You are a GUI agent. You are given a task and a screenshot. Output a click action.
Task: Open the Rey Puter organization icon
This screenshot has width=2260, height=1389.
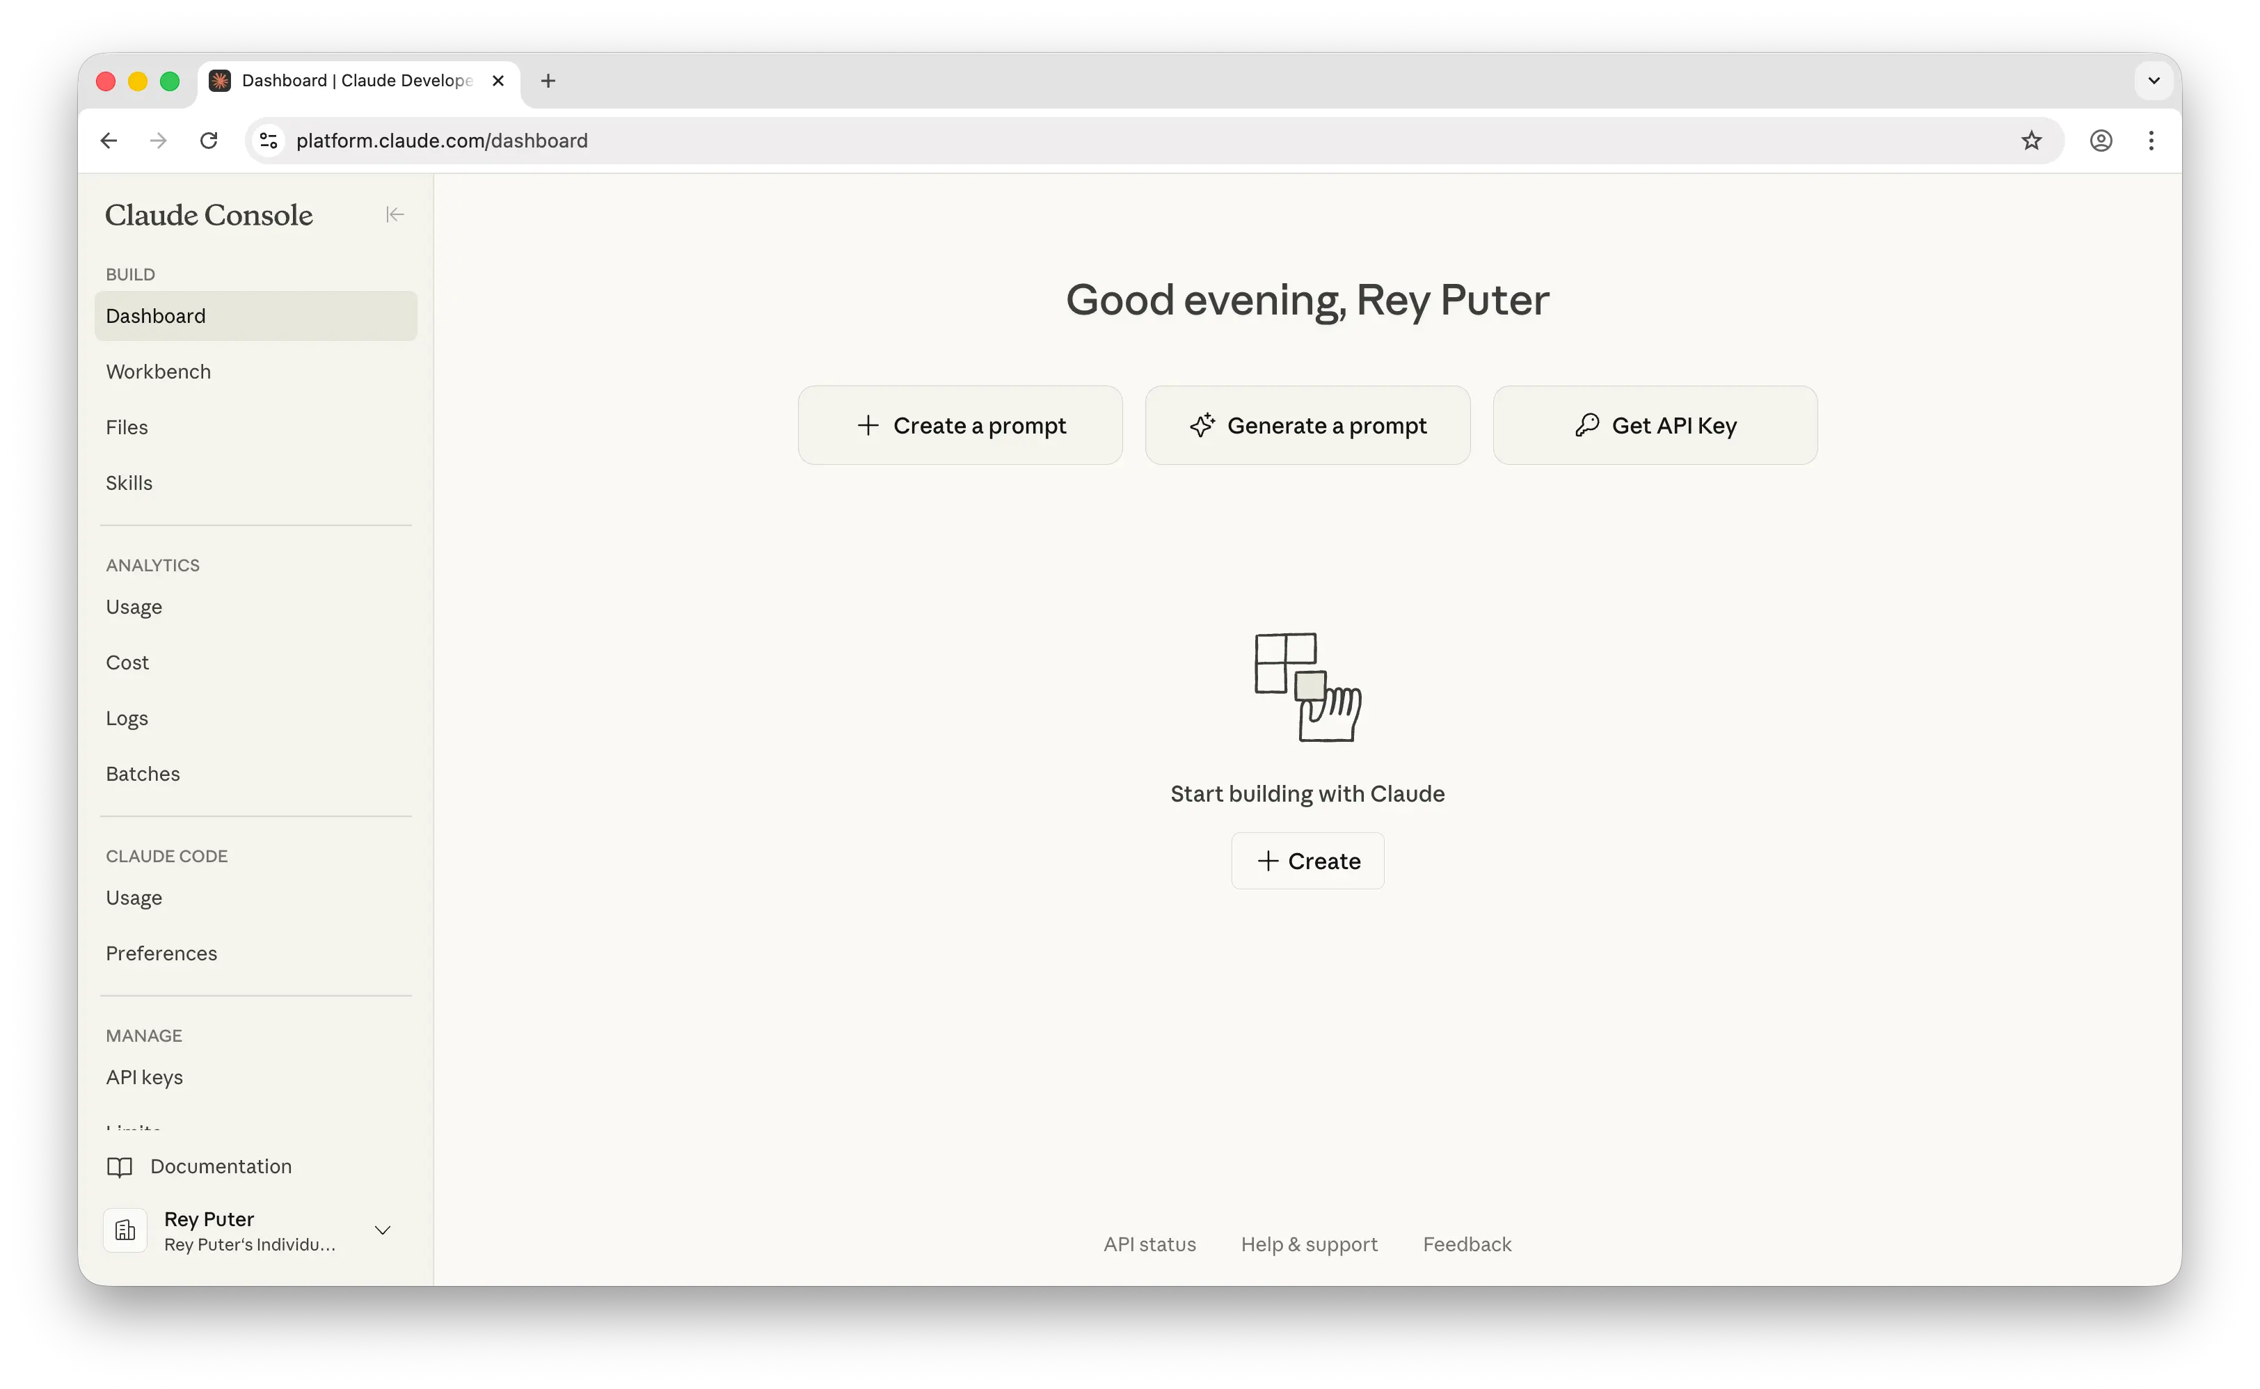(x=126, y=1230)
